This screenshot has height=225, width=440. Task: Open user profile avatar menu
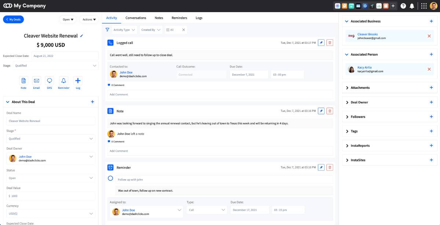pyautogui.click(x=434, y=6)
